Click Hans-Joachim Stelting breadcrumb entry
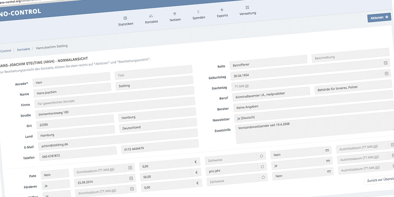The height and width of the screenshot is (197, 394). tap(52, 47)
